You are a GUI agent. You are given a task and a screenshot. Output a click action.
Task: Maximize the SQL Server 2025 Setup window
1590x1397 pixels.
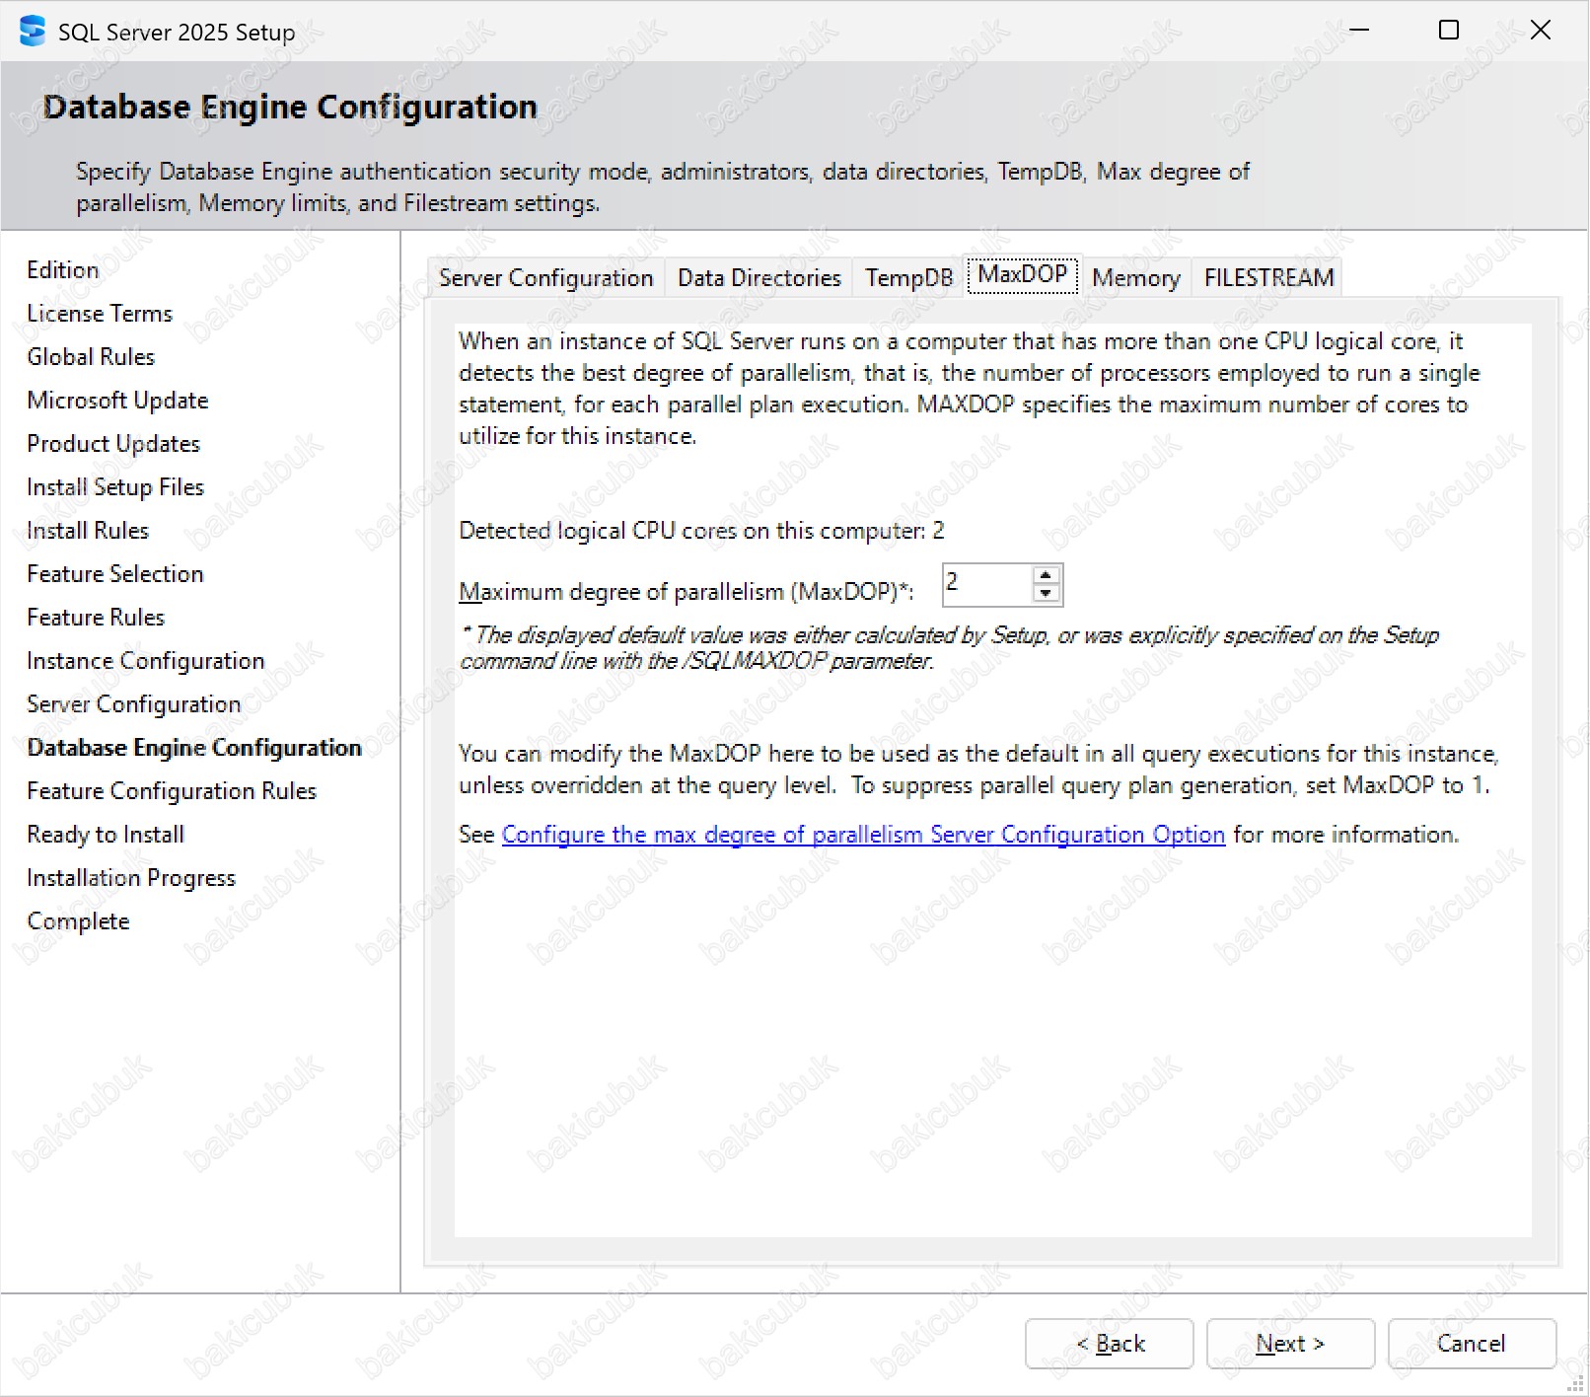coord(1449,31)
